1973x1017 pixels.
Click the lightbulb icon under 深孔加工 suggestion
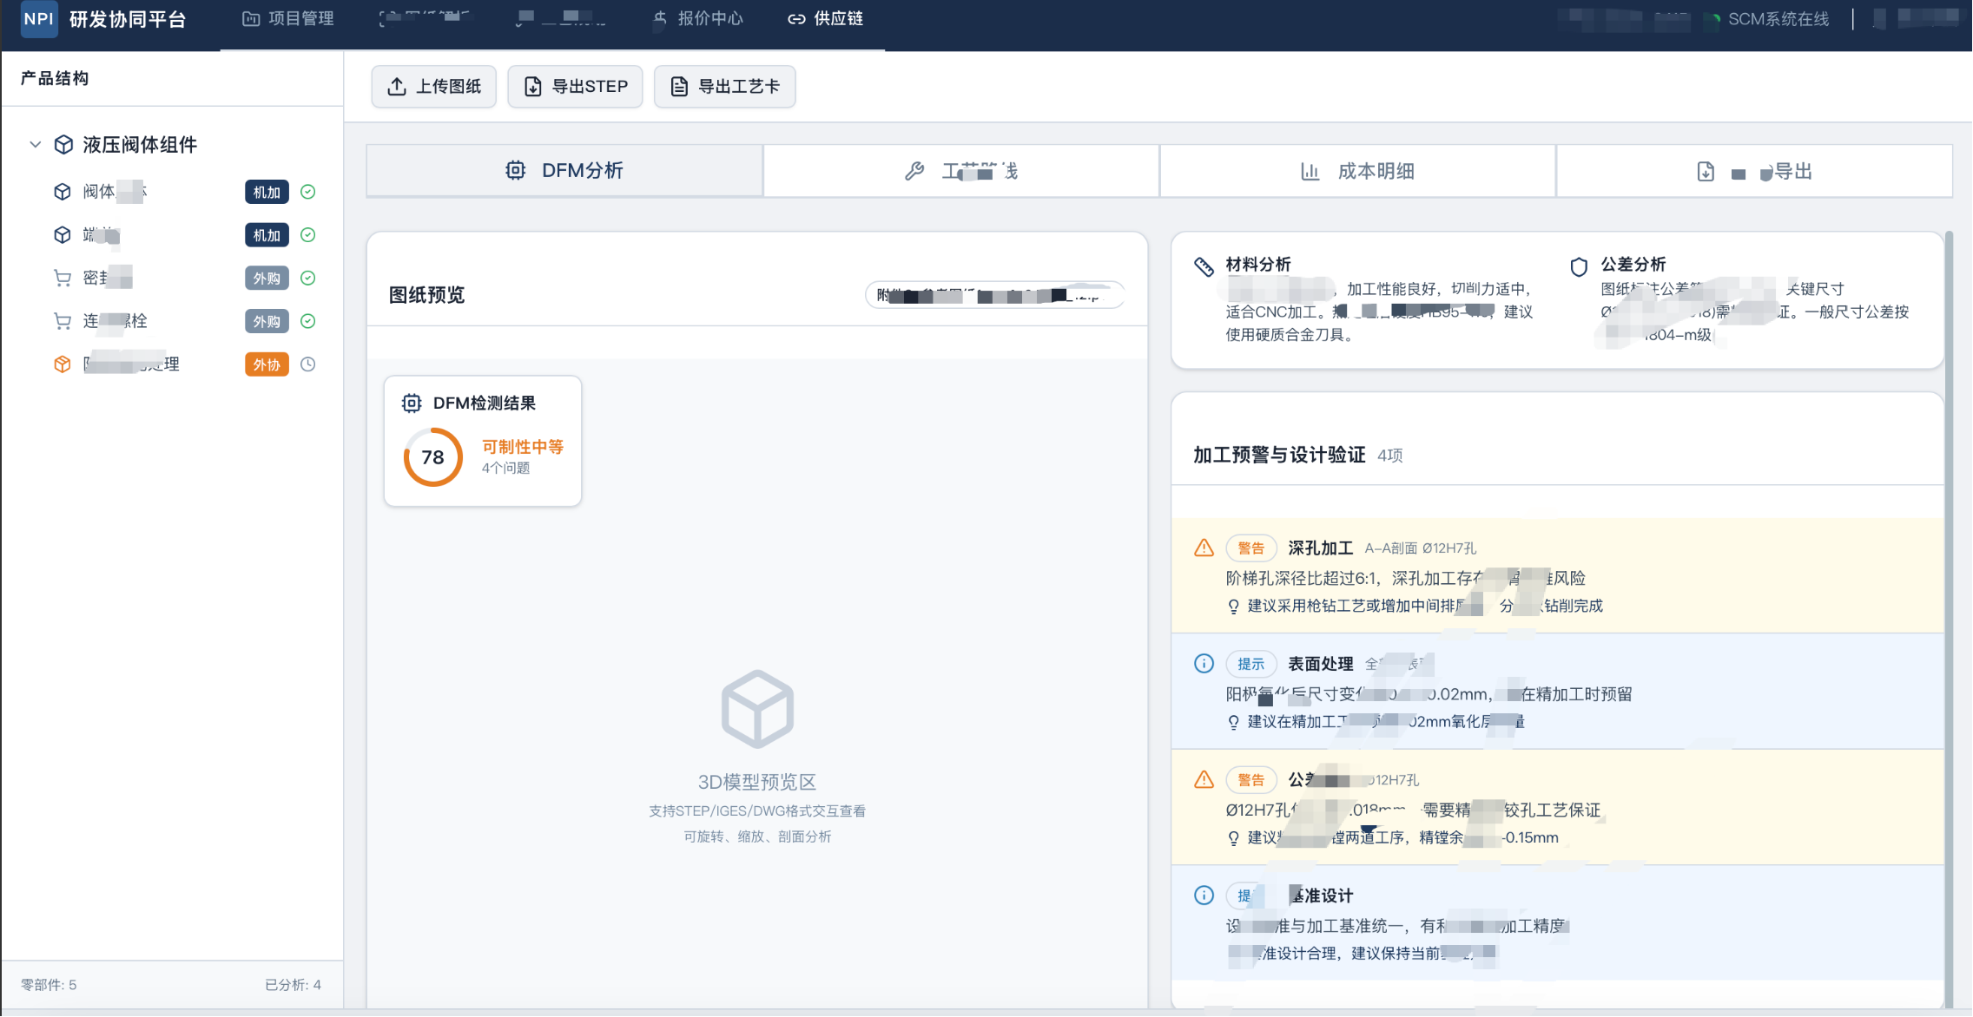[1233, 607]
